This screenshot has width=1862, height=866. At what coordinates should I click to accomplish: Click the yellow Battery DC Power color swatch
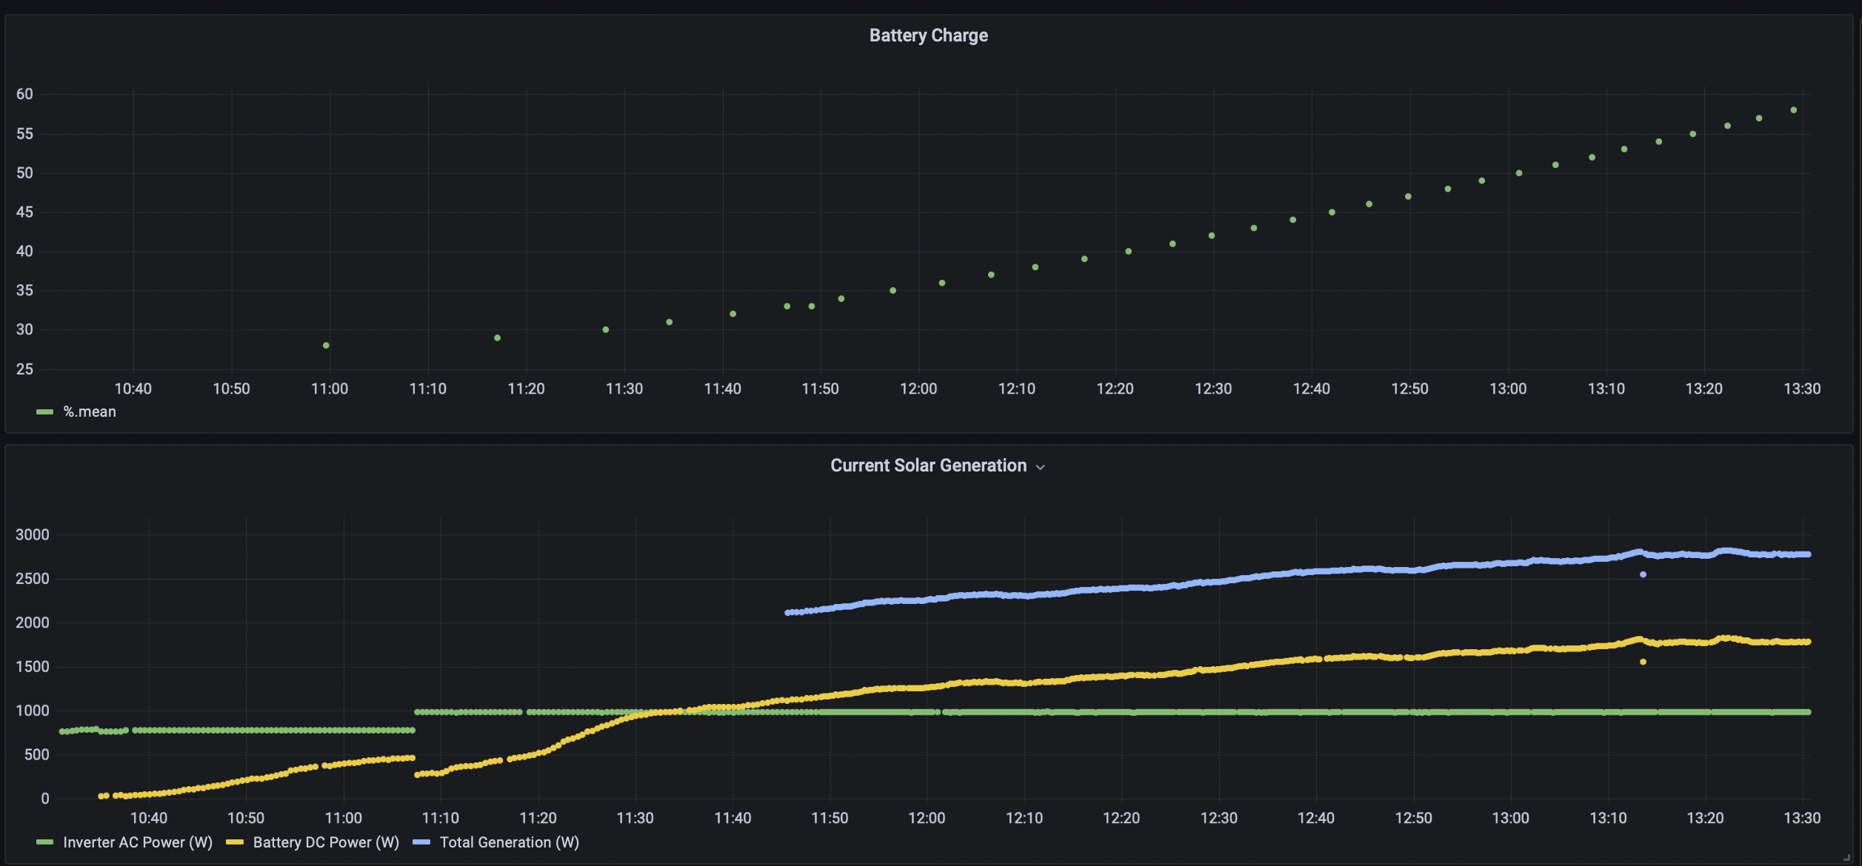235,842
